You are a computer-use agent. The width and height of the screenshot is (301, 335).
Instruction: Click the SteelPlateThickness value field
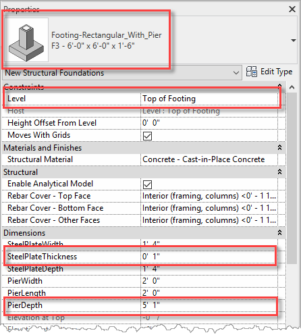(208, 257)
